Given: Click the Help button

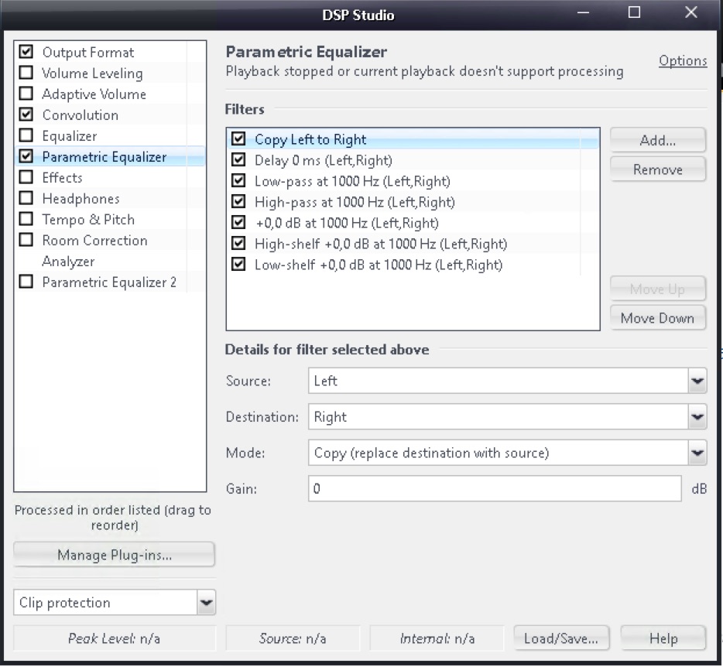Looking at the screenshot, I should pos(663,638).
